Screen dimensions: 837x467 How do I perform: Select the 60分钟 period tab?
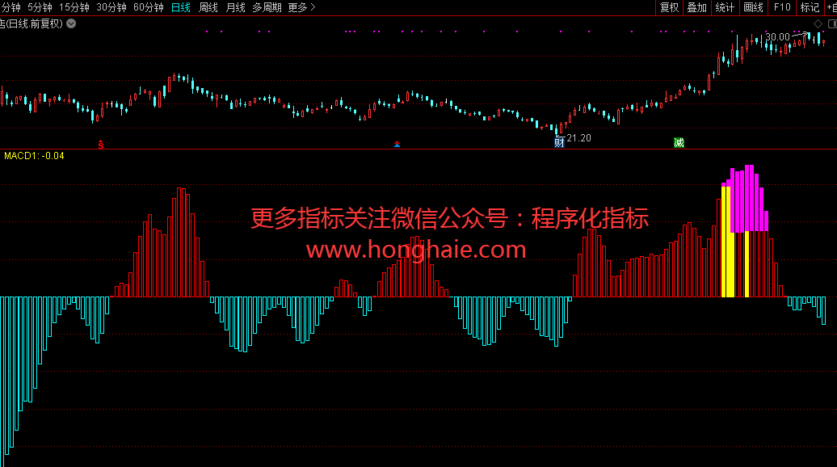point(148,7)
